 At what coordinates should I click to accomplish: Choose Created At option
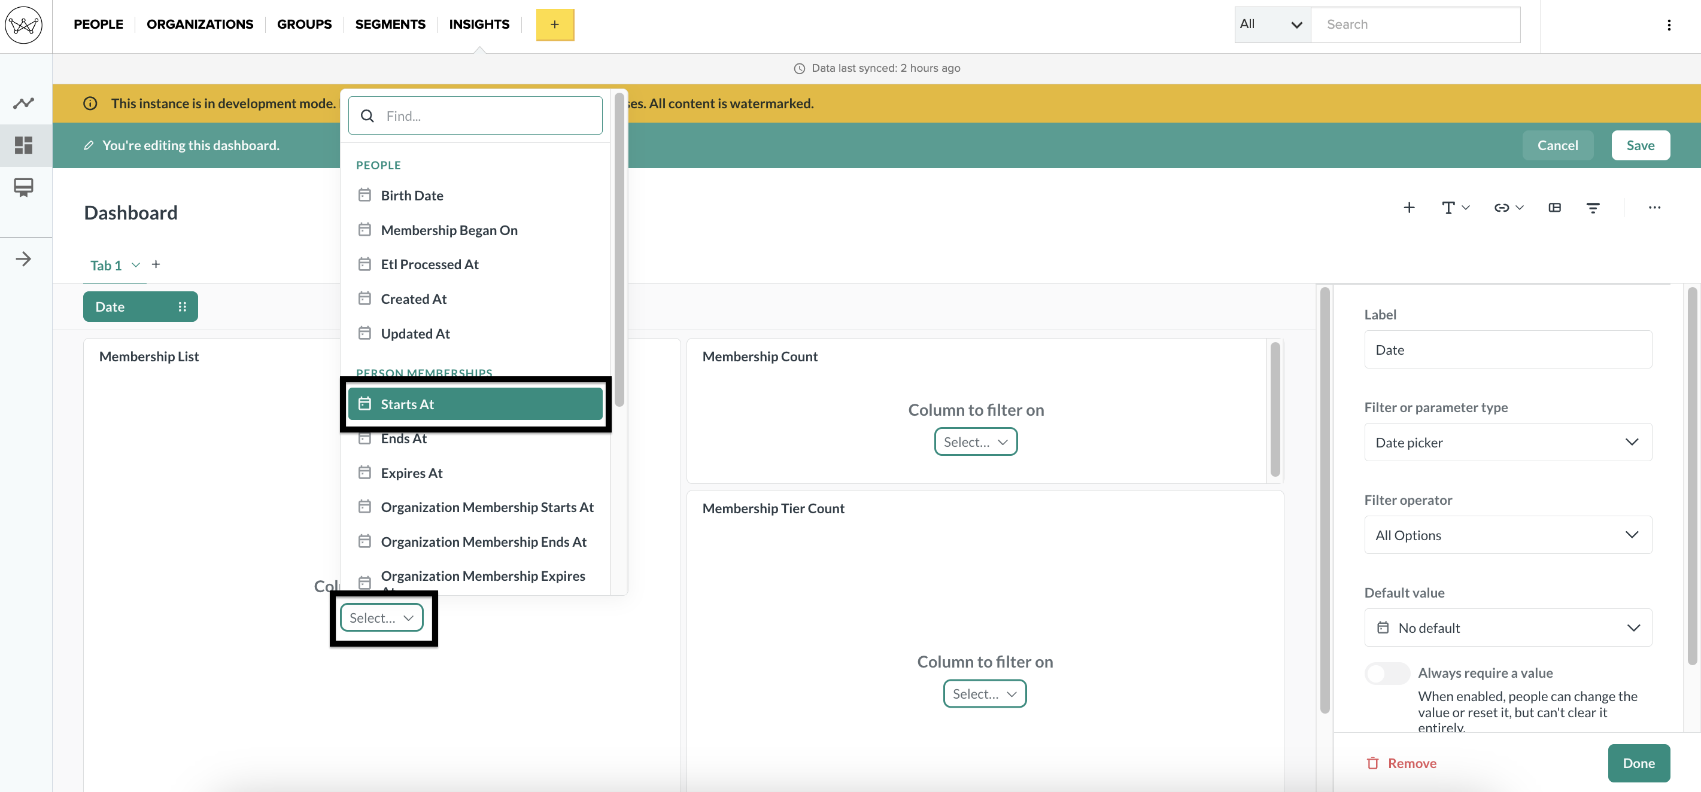tap(475, 299)
